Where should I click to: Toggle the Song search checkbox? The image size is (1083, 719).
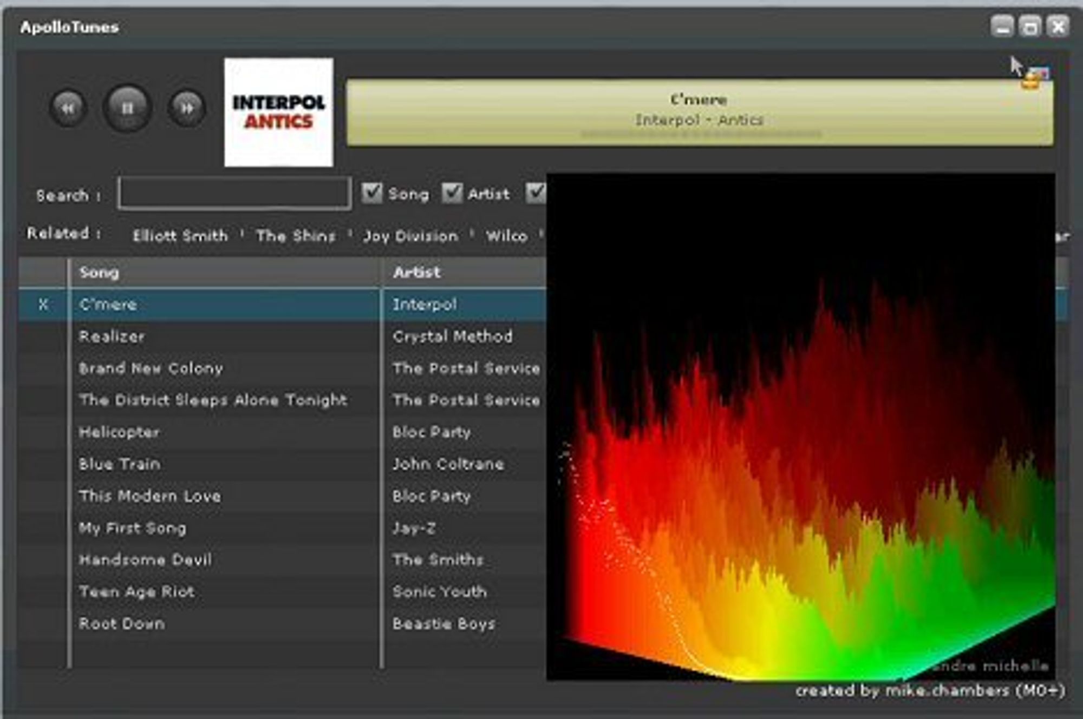[x=372, y=193]
